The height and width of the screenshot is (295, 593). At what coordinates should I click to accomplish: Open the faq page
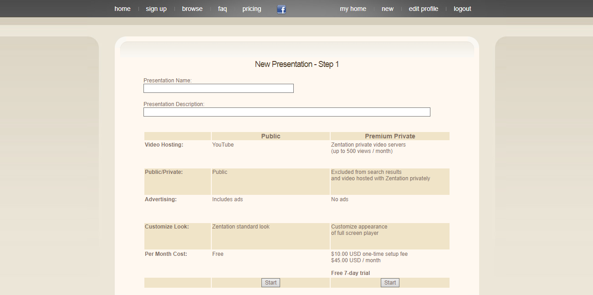point(222,9)
